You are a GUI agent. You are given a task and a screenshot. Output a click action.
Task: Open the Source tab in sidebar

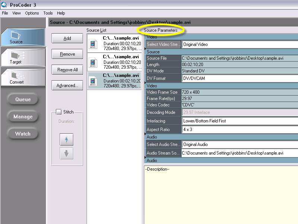pyautogui.click(x=23, y=37)
